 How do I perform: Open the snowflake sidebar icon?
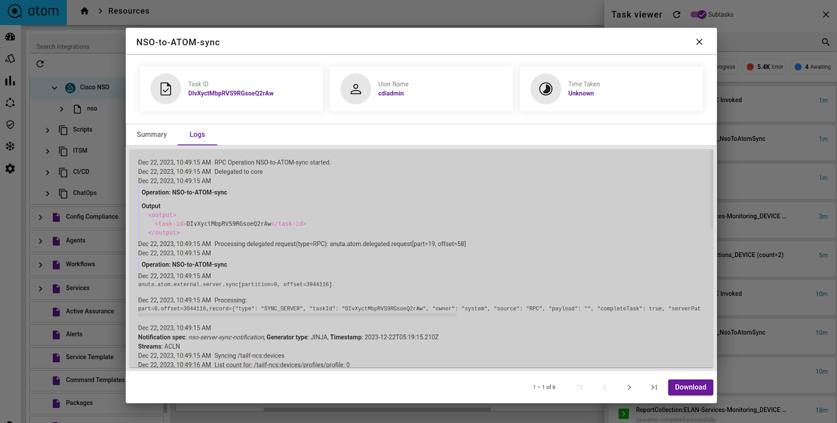[x=10, y=147]
